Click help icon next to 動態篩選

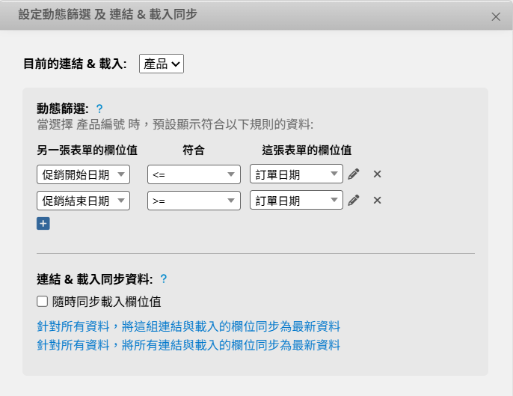pos(99,109)
